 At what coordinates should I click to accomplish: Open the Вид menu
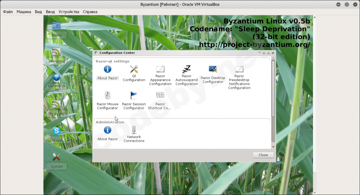pyautogui.click(x=38, y=12)
